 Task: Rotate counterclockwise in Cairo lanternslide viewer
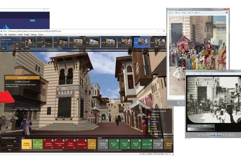click(x=225, y=135)
